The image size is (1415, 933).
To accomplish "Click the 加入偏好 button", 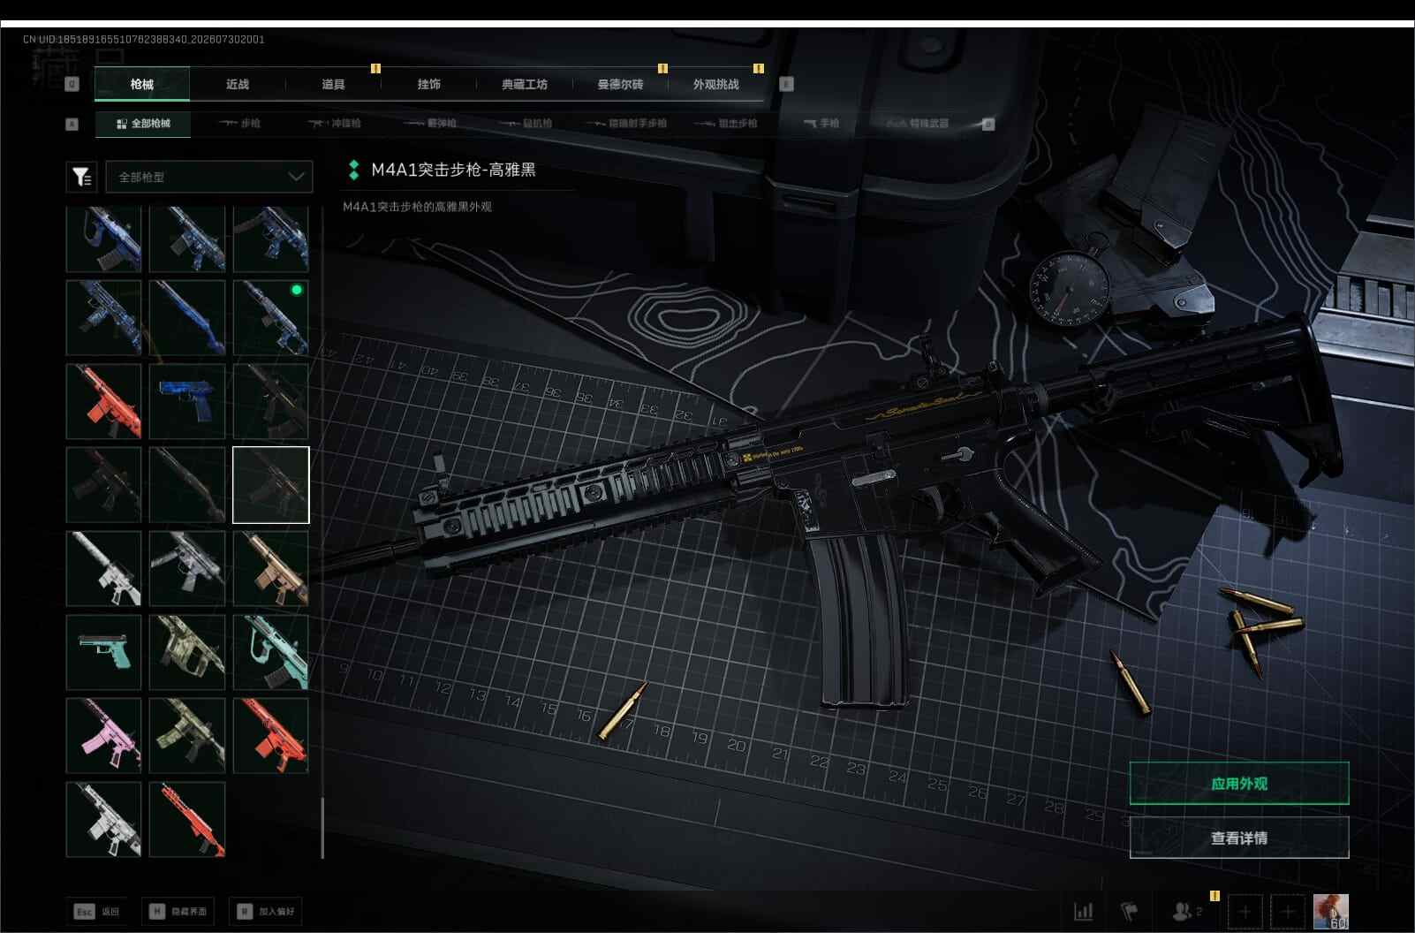I will click(266, 912).
